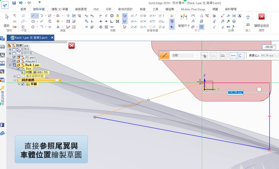Apply the Parallel relationship icon
279x169 pixels.
[106, 16]
